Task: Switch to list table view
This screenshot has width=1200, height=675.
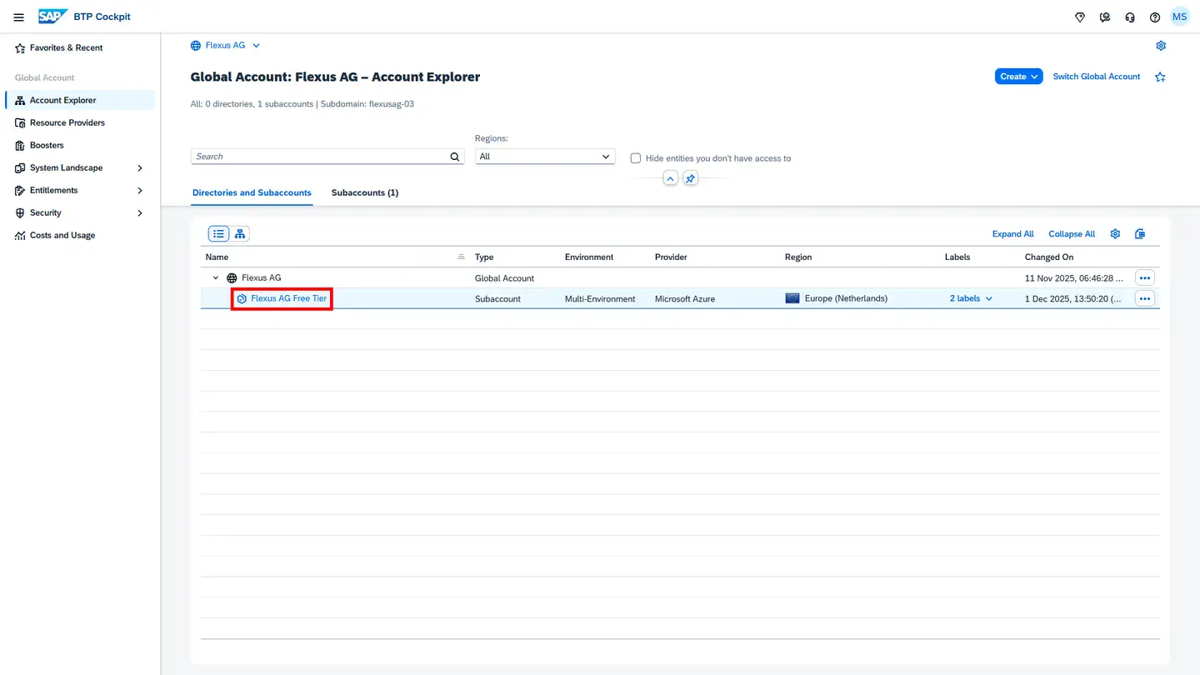Action: coord(218,234)
